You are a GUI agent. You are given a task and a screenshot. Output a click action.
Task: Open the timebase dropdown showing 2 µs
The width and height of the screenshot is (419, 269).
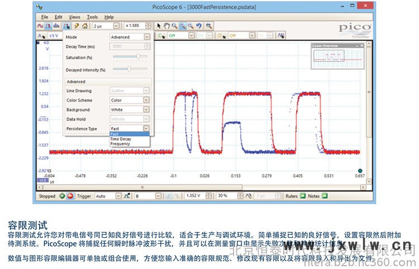point(106,26)
